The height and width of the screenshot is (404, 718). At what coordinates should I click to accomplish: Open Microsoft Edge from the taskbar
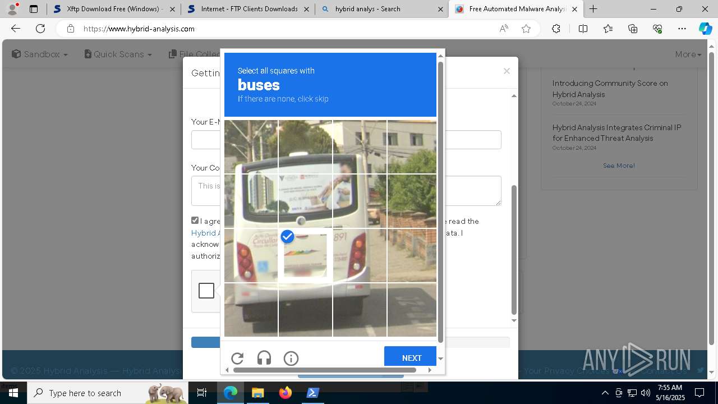click(x=231, y=393)
